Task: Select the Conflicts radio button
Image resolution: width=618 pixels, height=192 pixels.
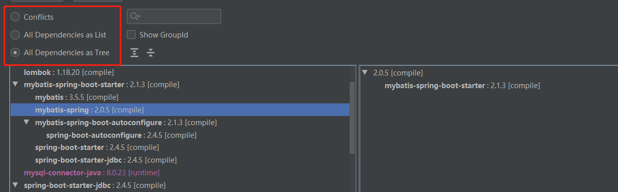Action: pos(15,17)
